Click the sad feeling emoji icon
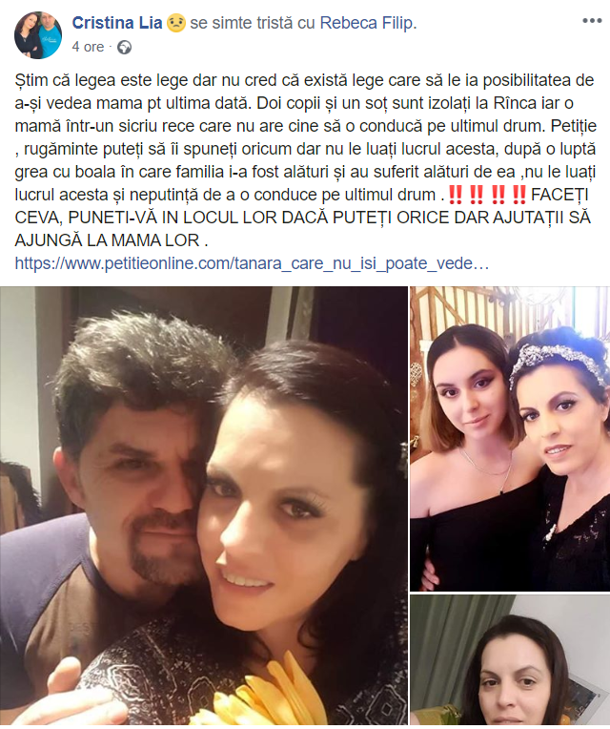610x729 pixels. pyautogui.click(x=176, y=23)
